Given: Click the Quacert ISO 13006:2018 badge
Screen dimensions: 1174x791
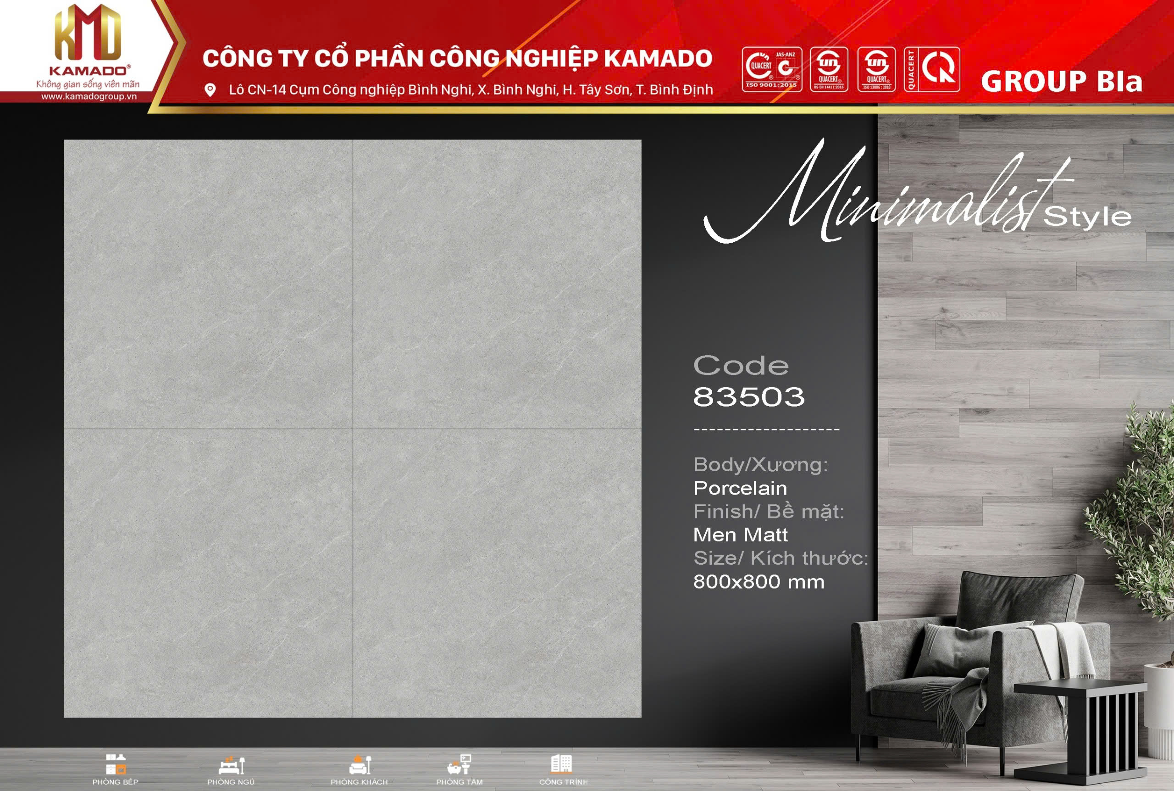Looking at the screenshot, I should point(876,69).
